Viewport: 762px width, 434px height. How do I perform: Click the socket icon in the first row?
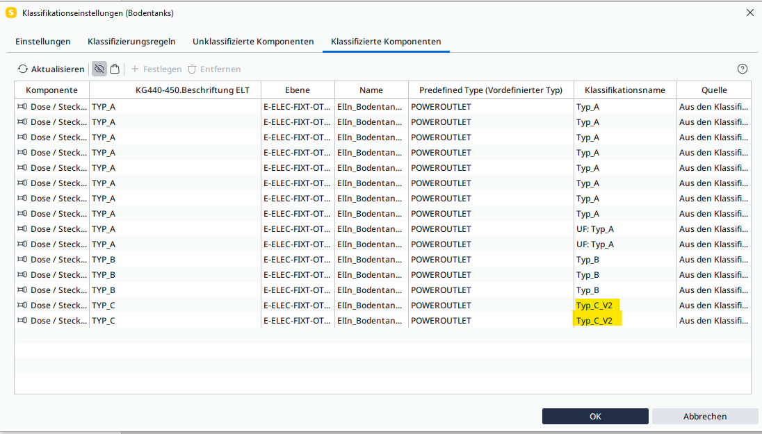(22, 107)
